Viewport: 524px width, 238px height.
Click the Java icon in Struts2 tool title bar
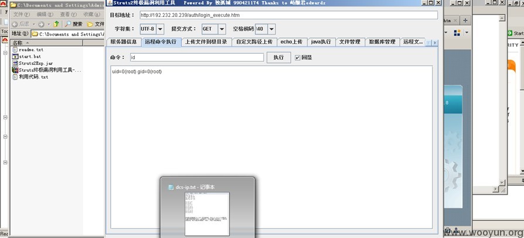108,3
